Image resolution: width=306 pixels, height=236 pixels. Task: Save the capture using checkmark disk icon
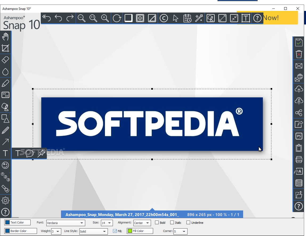tap(299, 42)
